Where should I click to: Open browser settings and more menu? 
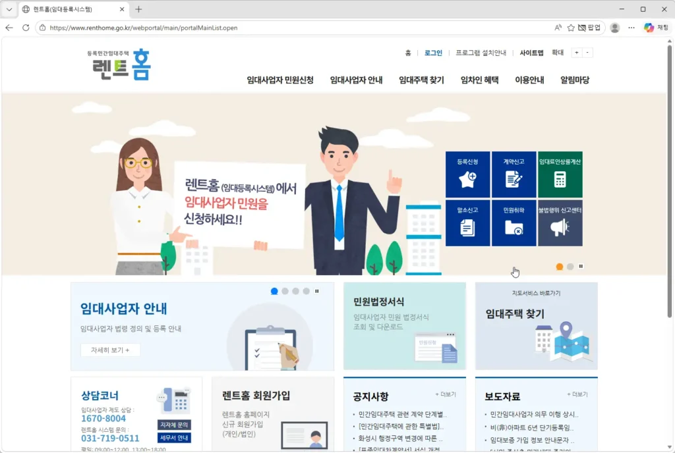[x=631, y=28]
